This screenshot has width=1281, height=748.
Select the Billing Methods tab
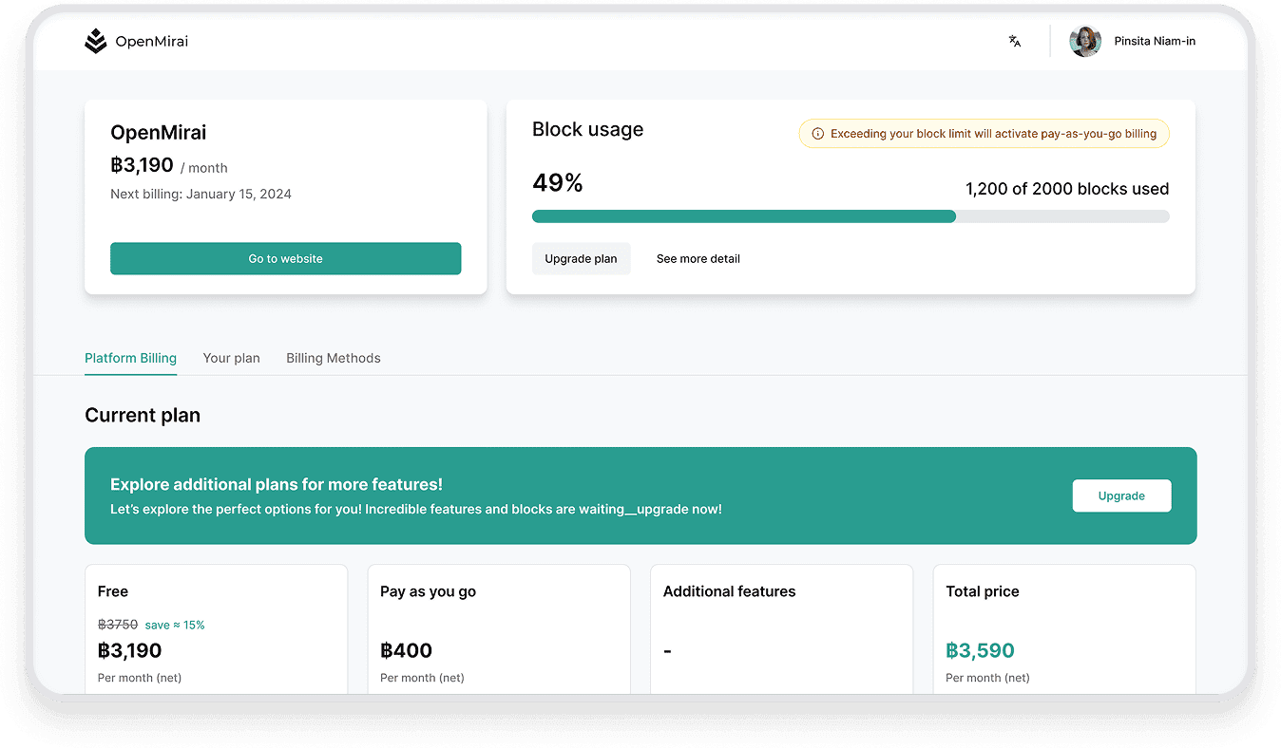point(333,358)
